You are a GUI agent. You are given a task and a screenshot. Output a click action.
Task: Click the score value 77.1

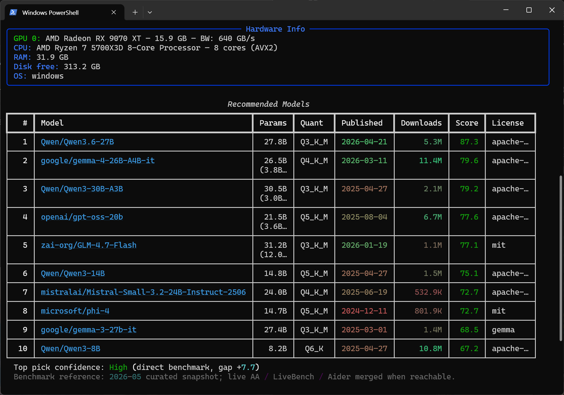(x=469, y=245)
